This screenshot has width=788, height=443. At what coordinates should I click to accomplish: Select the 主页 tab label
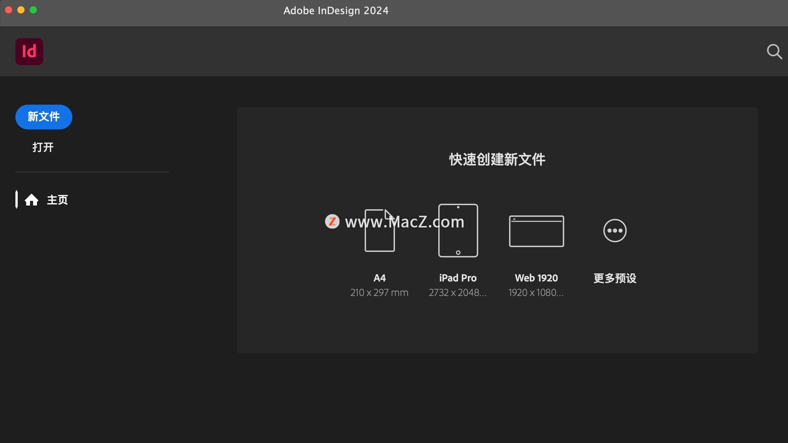coord(57,200)
